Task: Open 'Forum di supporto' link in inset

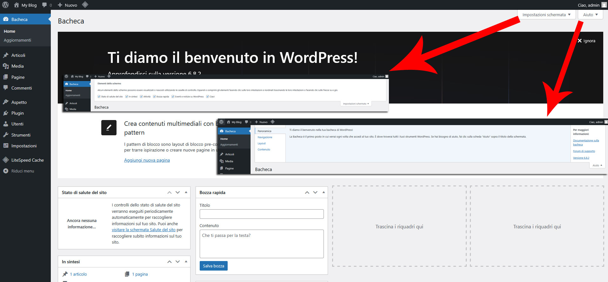Action: [584, 151]
